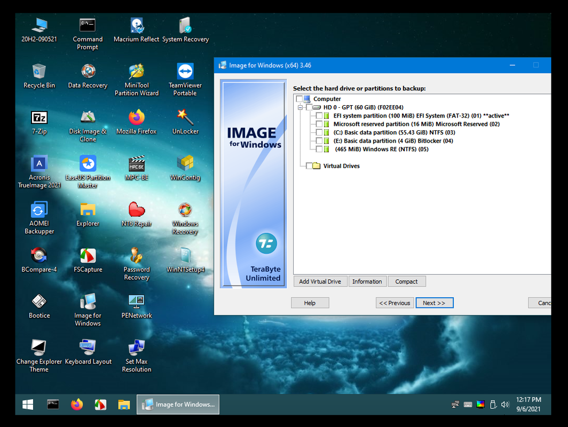The width and height of the screenshot is (568, 427).
Task: Launch NT6 Repair from the desktop
Action: [137, 214]
